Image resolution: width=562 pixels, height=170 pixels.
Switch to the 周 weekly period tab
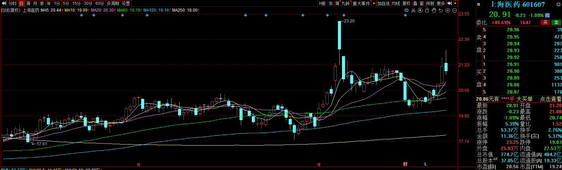click(28, 3)
